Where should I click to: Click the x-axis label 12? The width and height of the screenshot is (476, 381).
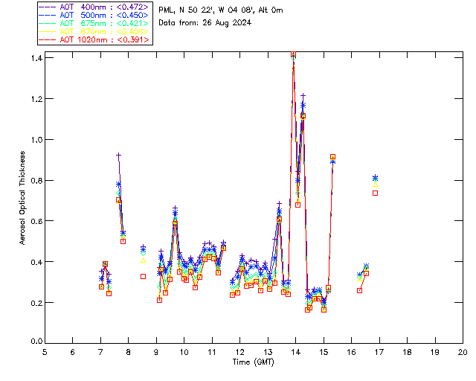click(239, 352)
